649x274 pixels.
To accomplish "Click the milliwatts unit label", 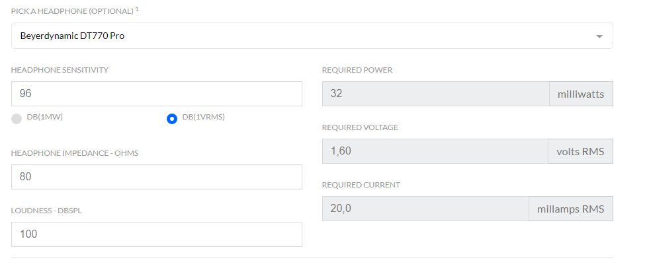I will pos(581,94).
